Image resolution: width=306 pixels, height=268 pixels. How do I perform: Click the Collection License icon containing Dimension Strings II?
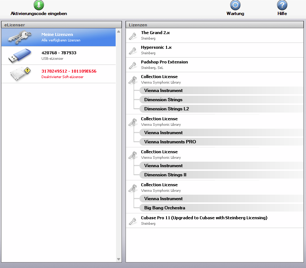click(x=133, y=155)
